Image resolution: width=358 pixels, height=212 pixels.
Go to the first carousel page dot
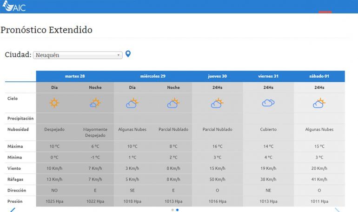click(172, 210)
